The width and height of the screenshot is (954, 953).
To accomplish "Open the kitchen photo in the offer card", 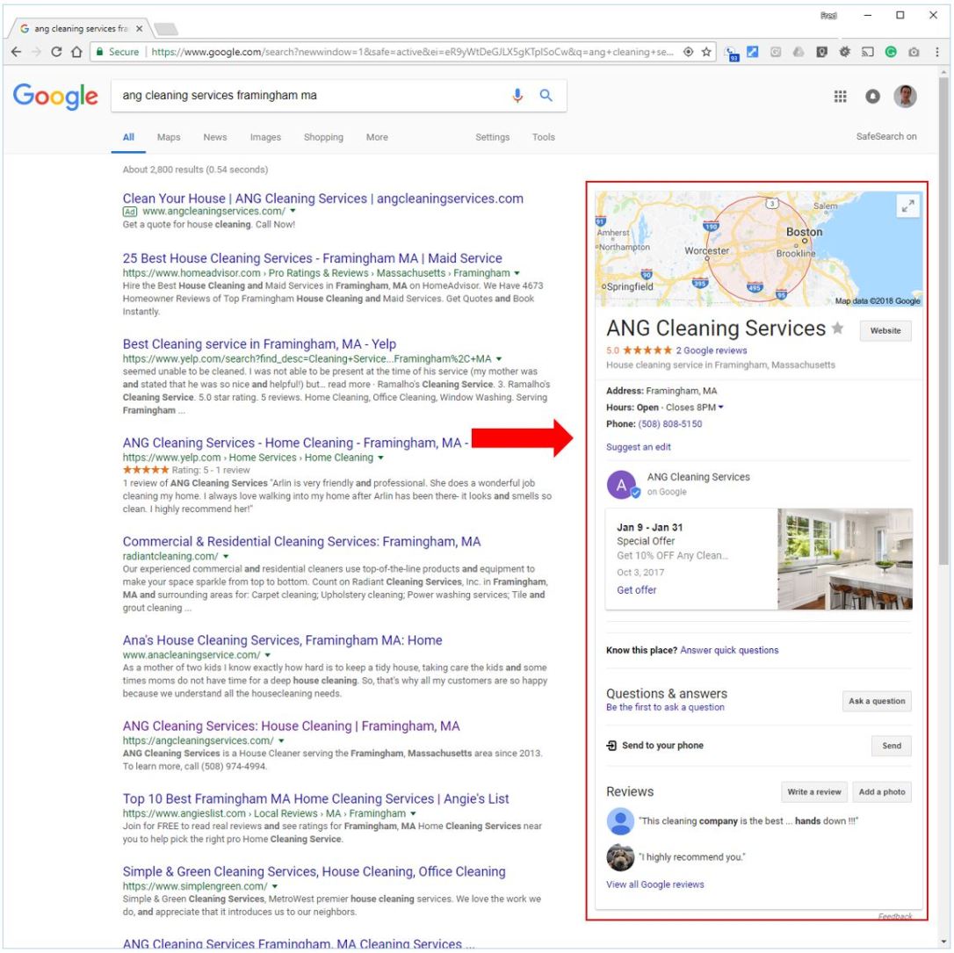I will coord(845,560).
